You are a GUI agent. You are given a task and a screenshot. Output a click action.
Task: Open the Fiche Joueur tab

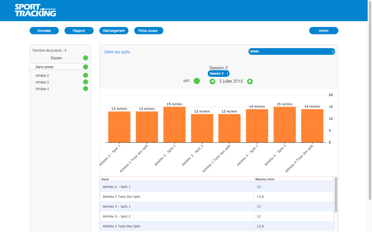pyautogui.click(x=149, y=31)
